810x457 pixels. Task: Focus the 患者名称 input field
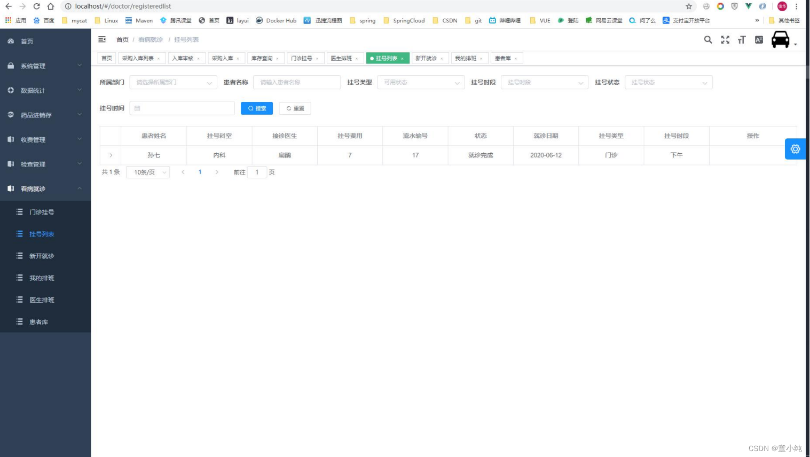pos(297,82)
